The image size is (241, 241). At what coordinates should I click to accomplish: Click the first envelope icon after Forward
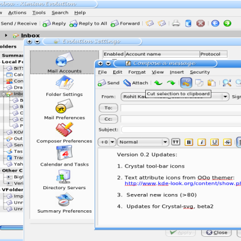coord(149,23)
